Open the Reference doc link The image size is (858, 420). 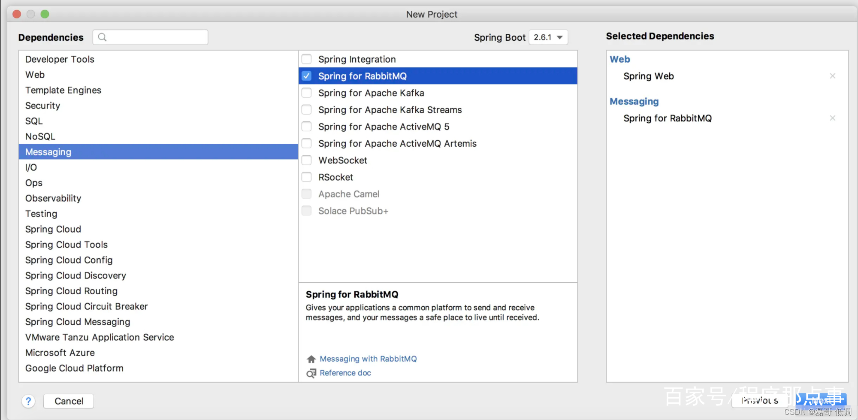pos(345,373)
